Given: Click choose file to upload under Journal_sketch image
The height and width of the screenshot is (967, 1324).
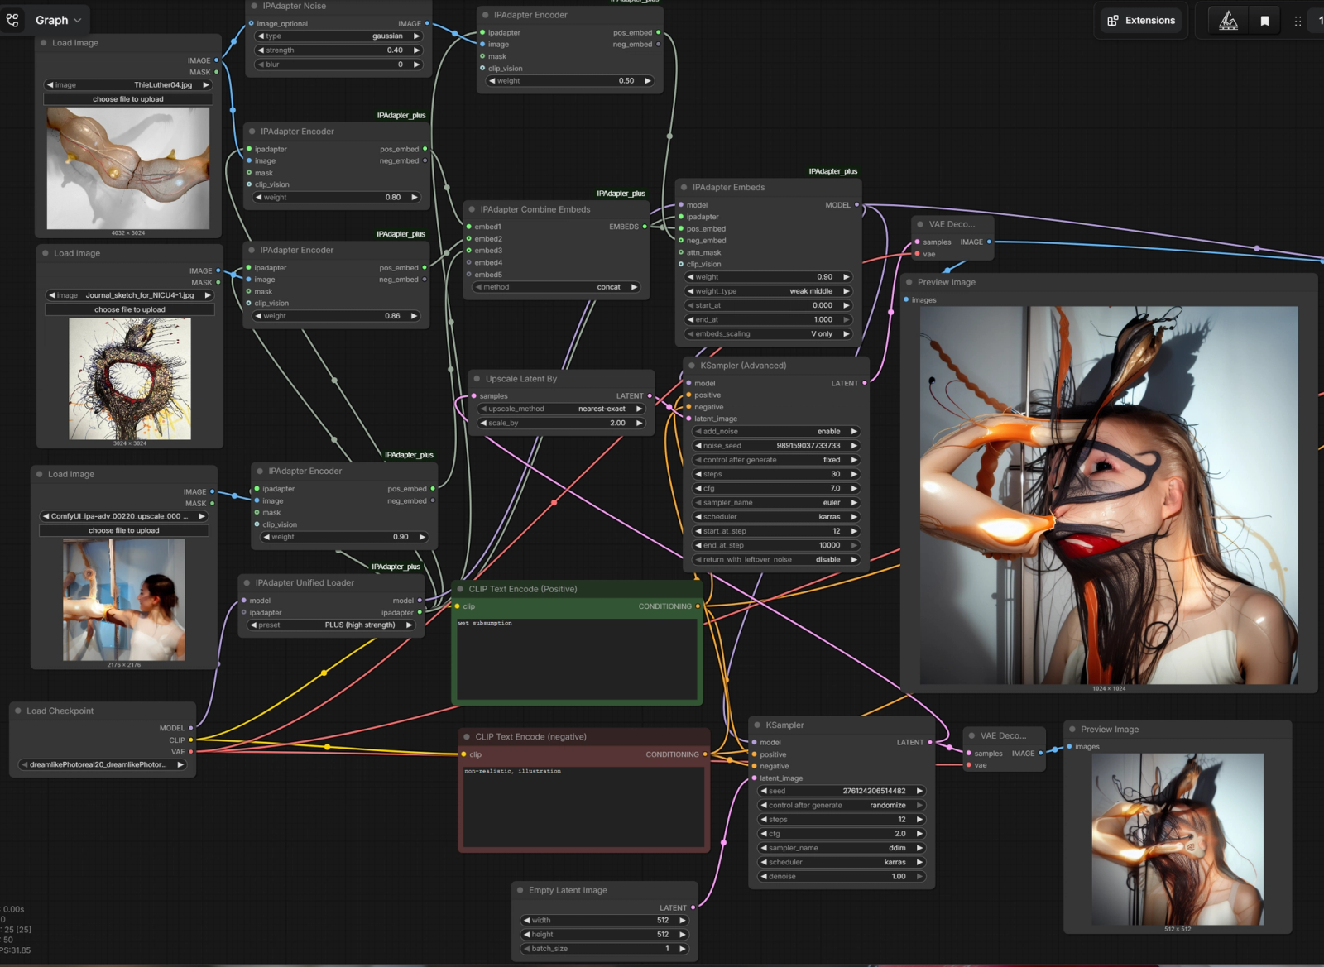Looking at the screenshot, I should tap(130, 309).
